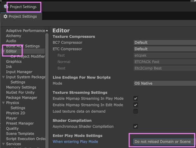Enable Load texture data on demand

click(x=136, y=111)
